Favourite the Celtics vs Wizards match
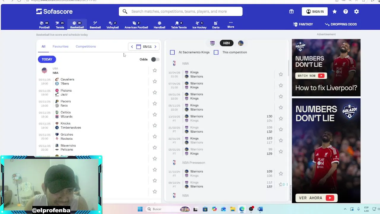 (x=155, y=114)
